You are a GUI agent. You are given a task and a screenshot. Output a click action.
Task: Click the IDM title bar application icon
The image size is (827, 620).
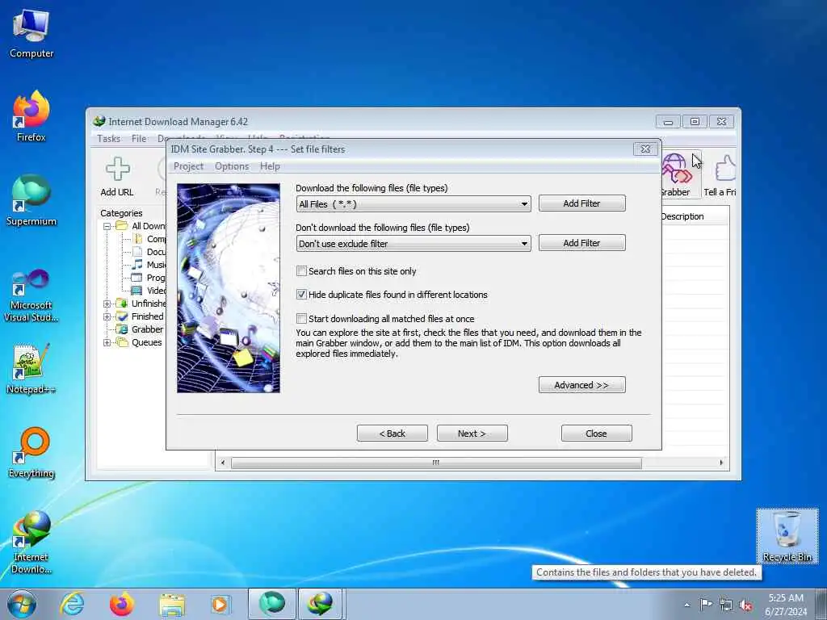pyautogui.click(x=99, y=121)
